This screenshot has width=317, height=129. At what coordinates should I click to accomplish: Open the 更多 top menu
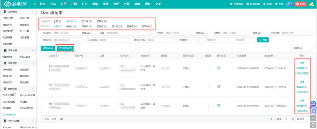[158, 4]
